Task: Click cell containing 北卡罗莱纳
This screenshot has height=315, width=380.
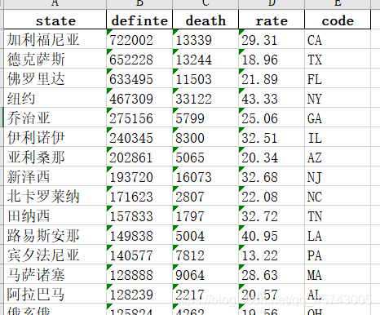Action: (55, 196)
